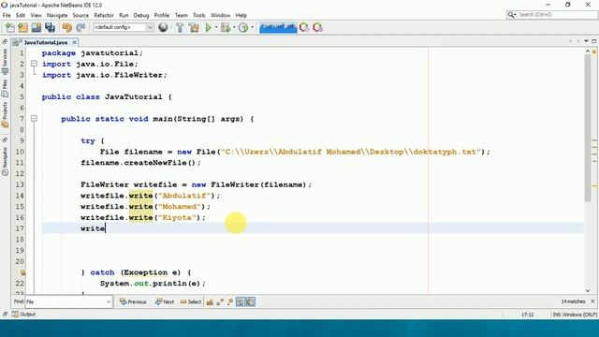This screenshot has height=337, width=599.
Task: Open the Team menu
Action: click(x=181, y=15)
